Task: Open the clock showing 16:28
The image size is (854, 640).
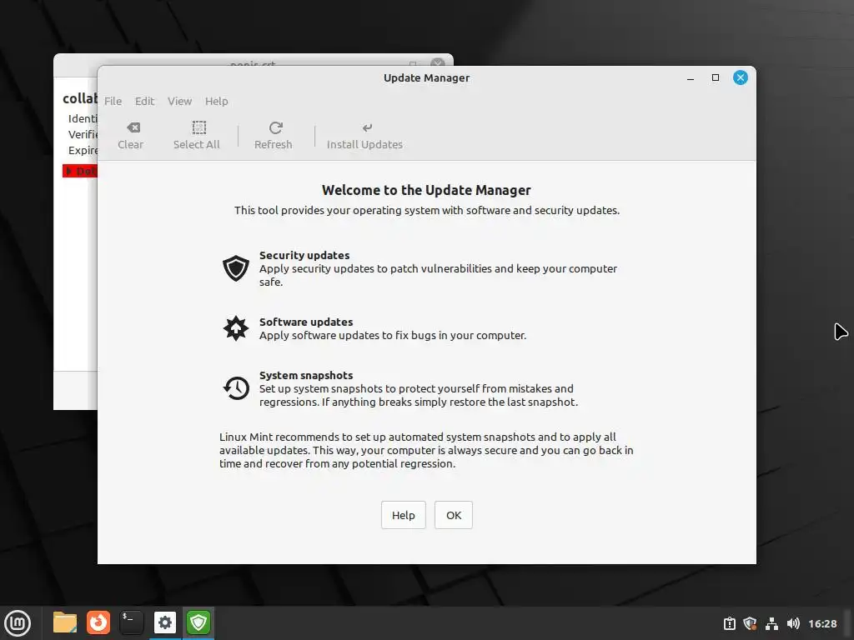Action: [x=822, y=623]
